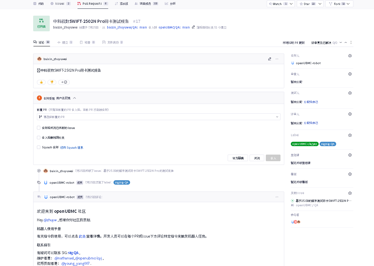Edit the target branch pencil icon
Image resolution: width=374 pixels, height=266 pixels.
pos(194,27)
